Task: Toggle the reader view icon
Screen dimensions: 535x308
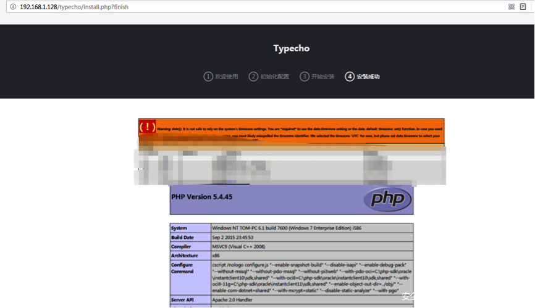Action: pos(523,7)
